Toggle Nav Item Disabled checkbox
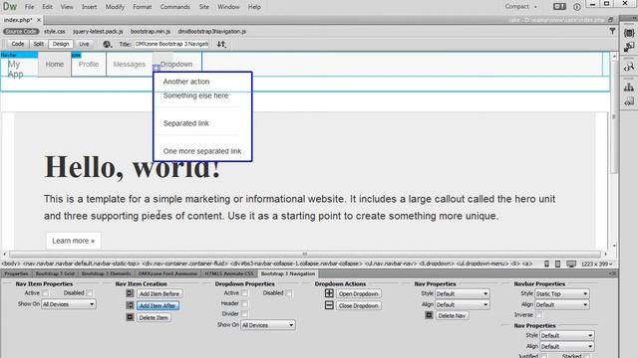Viewport: 638px width, 358px height. [x=89, y=293]
